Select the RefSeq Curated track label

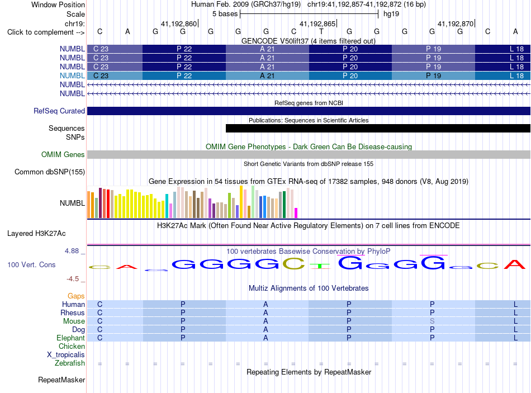(x=59, y=111)
